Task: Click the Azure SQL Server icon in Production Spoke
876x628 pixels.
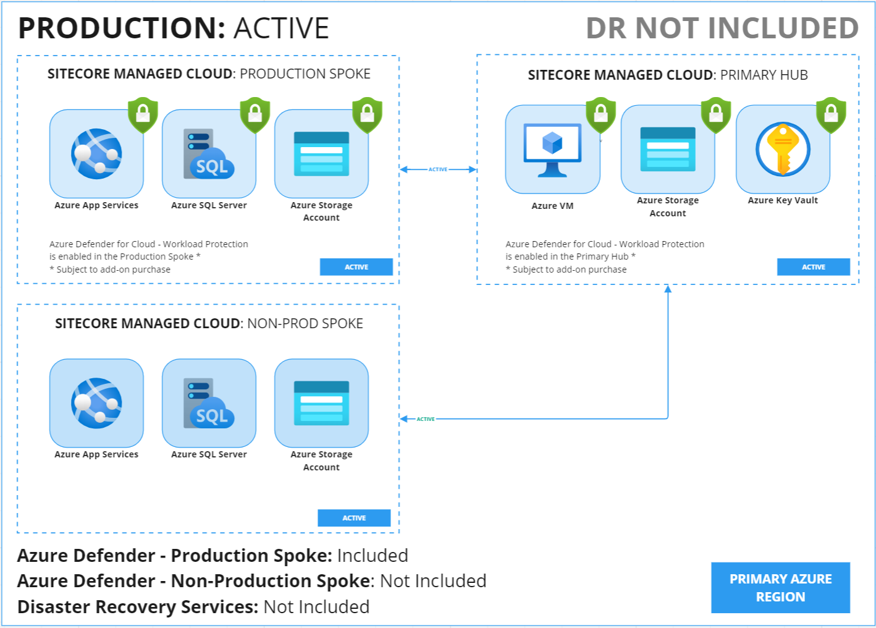Action: point(209,154)
